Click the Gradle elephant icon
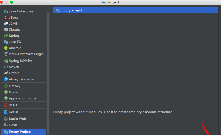Screen dimensions: 221x135 6,73
